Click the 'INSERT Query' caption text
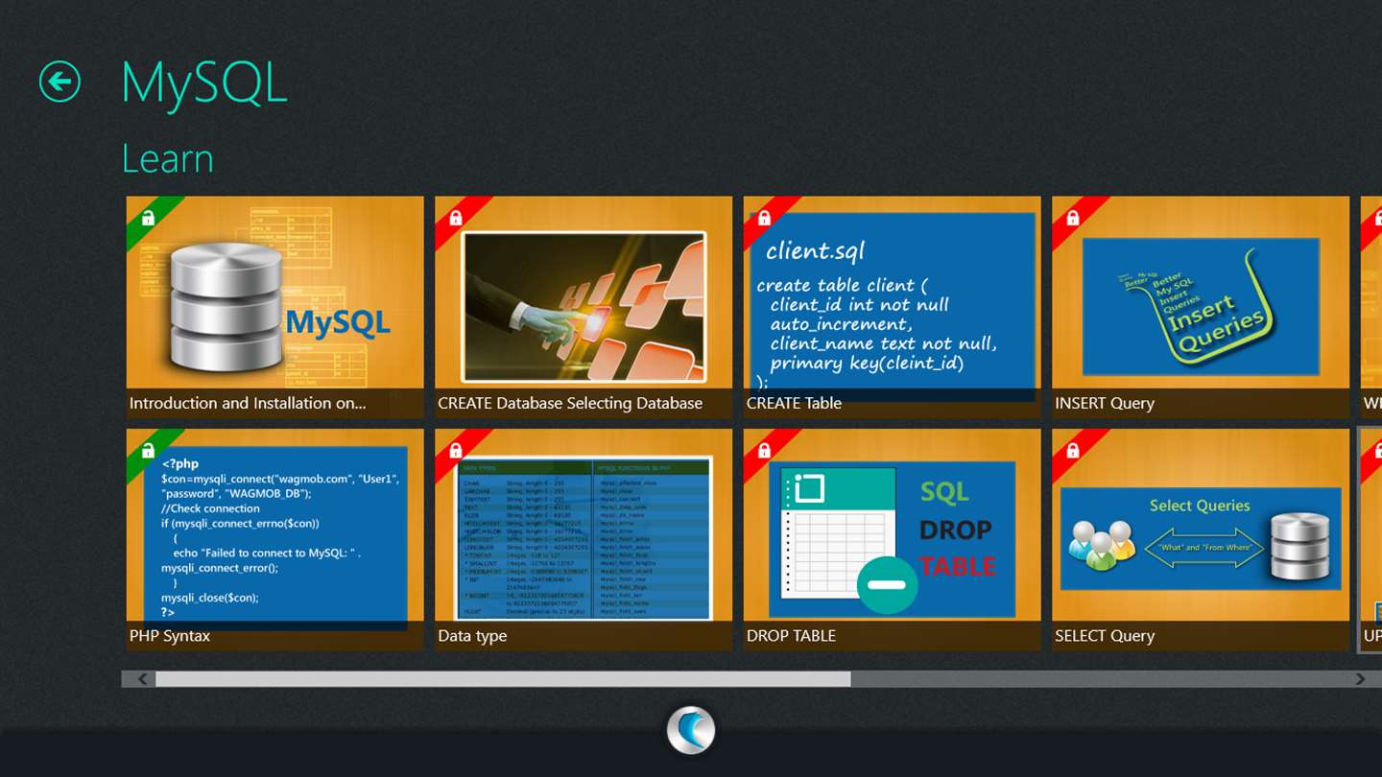The image size is (1382, 777). click(1105, 404)
